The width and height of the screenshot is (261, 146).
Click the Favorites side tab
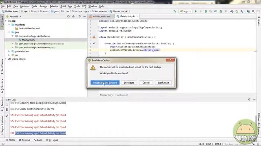pyautogui.click(x=2, y=104)
